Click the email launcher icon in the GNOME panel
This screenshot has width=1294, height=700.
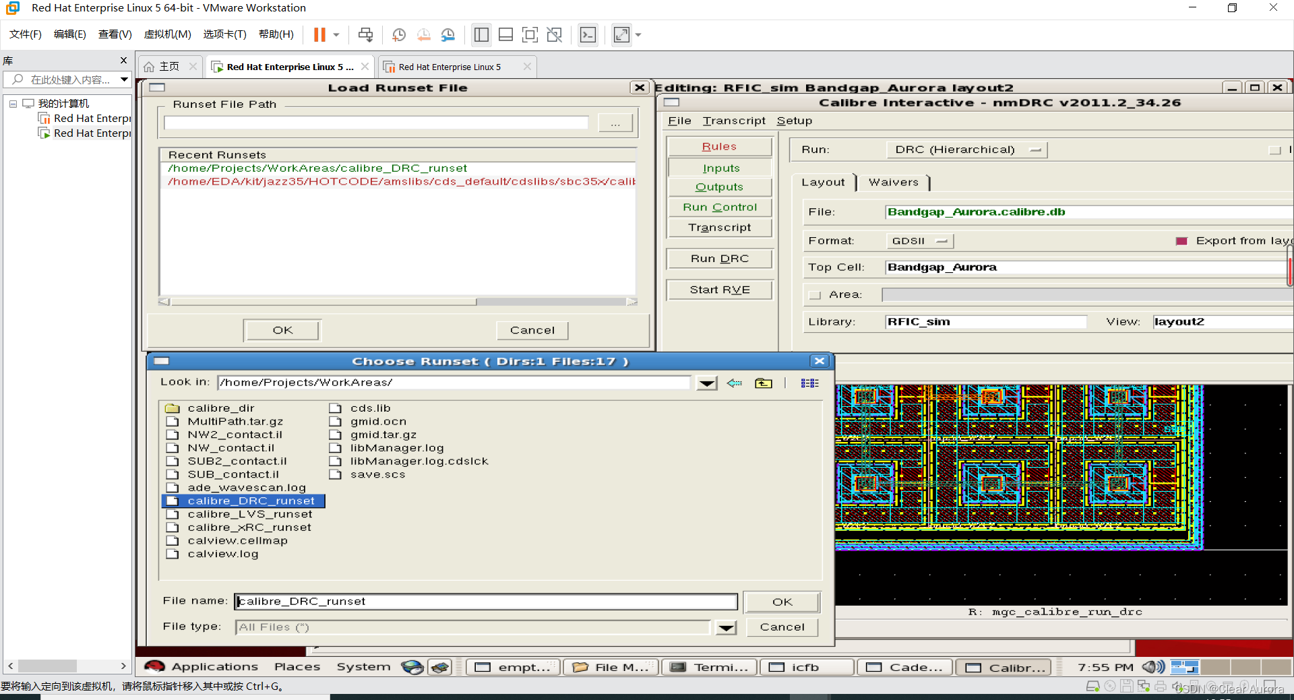[x=440, y=667]
